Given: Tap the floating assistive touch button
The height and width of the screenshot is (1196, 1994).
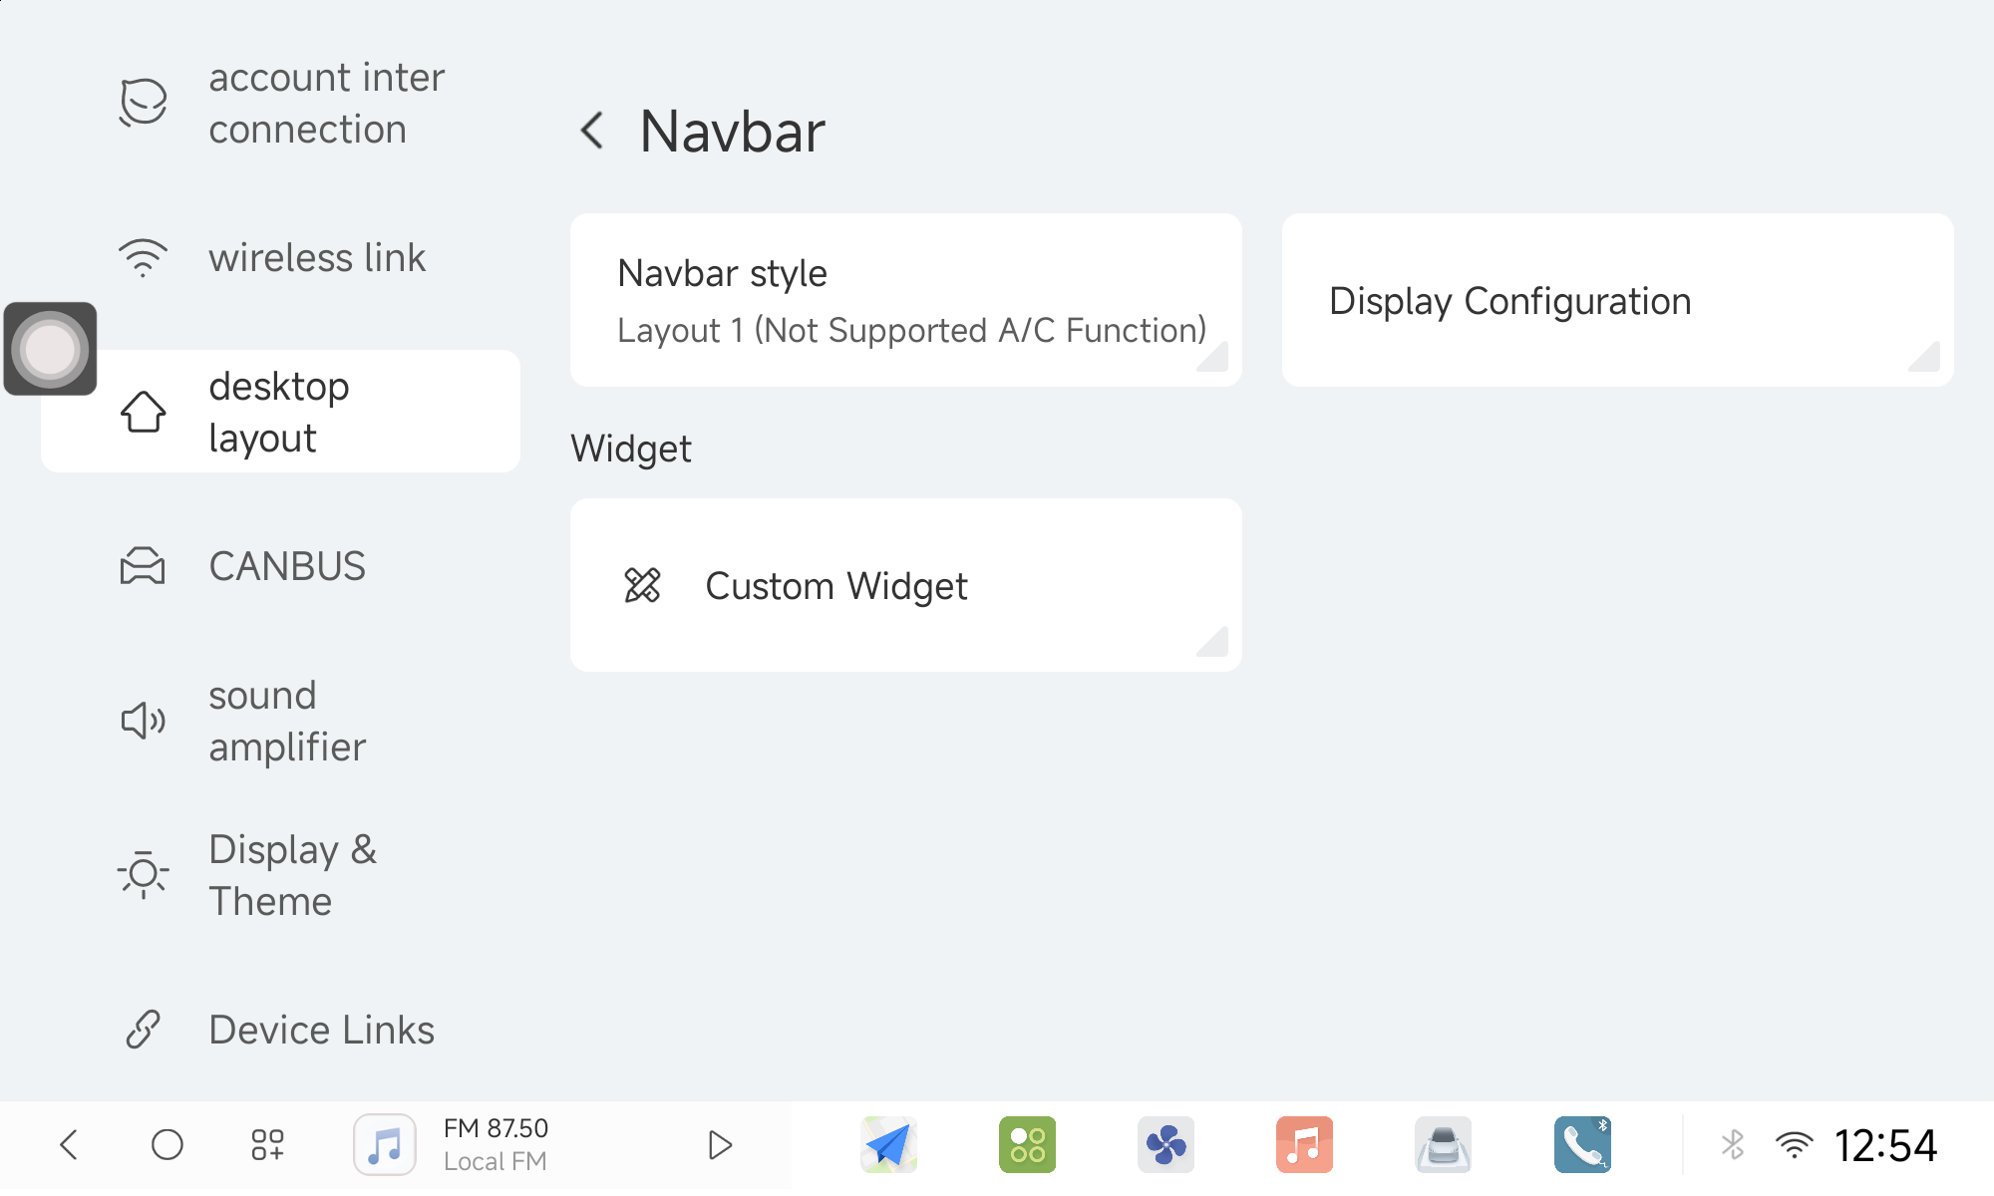Looking at the screenshot, I should [x=50, y=349].
